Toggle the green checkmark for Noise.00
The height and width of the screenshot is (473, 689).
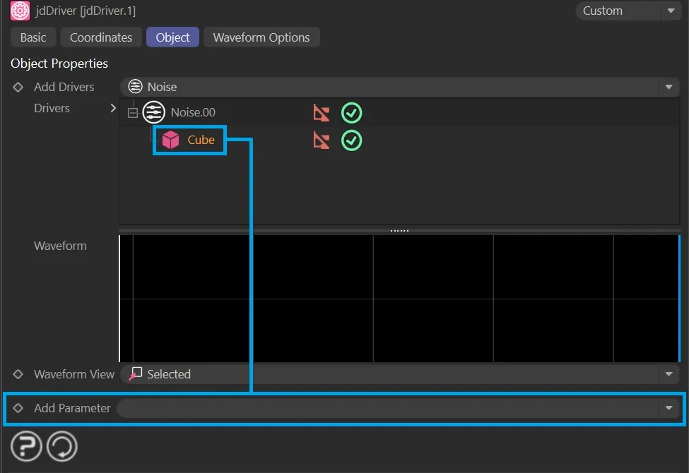[351, 113]
